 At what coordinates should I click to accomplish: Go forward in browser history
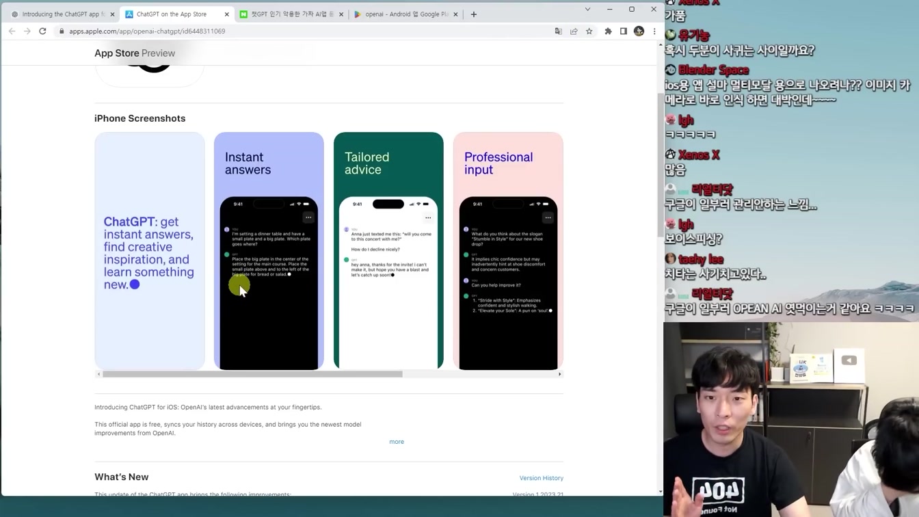[x=27, y=31]
